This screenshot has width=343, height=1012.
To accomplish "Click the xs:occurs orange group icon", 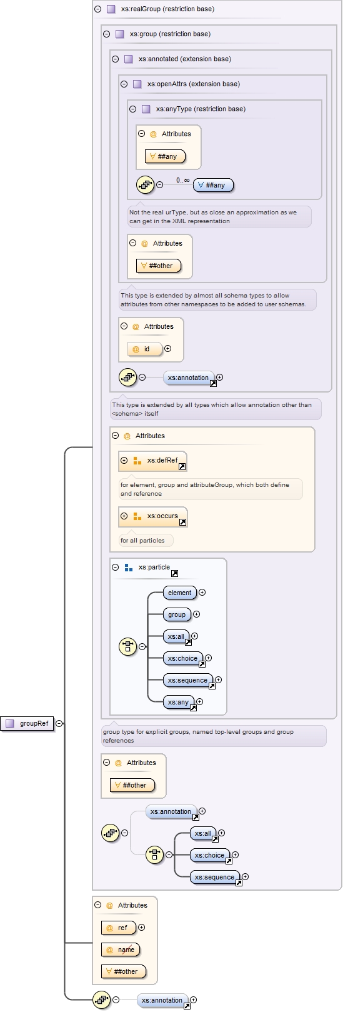I will tap(137, 516).
